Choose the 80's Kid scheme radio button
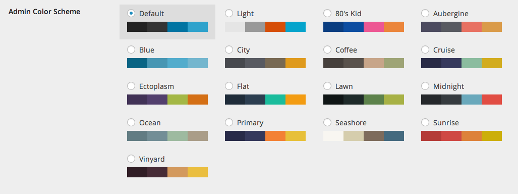The height and width of the screenshot is (194, 518). pyautogui.click(x=327, y=13)
